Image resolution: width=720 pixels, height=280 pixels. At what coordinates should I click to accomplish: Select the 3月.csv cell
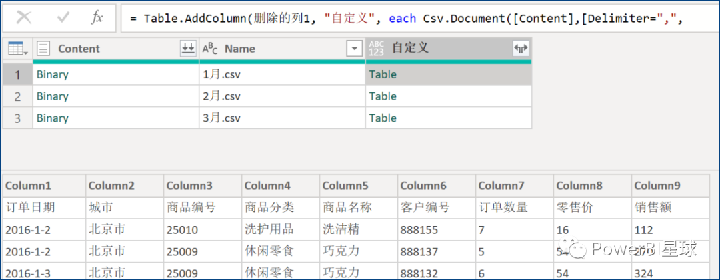click(x=283, y=118)
